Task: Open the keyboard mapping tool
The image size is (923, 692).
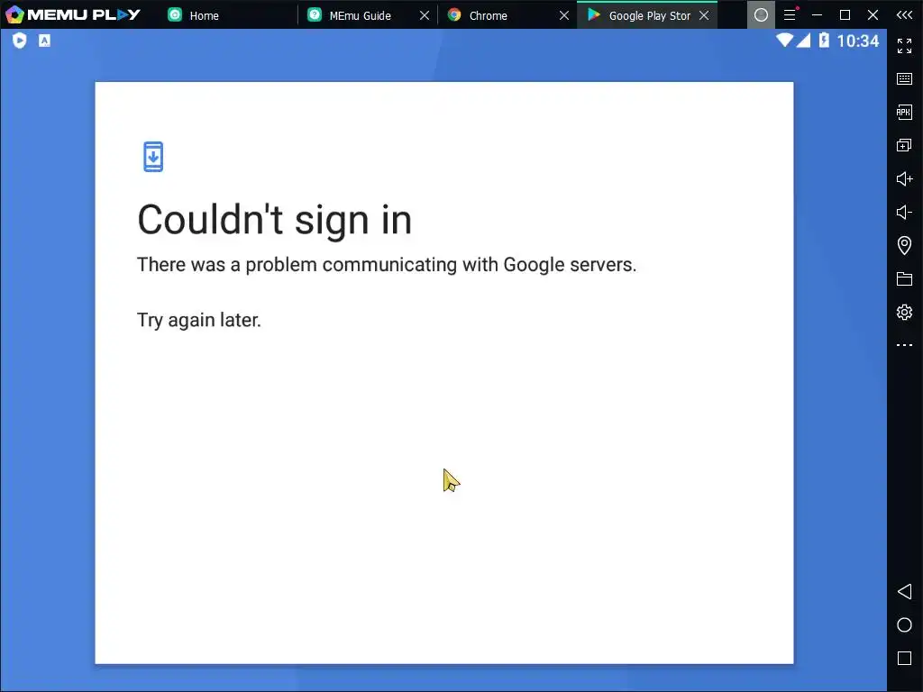Action: [x=904, y=78]
